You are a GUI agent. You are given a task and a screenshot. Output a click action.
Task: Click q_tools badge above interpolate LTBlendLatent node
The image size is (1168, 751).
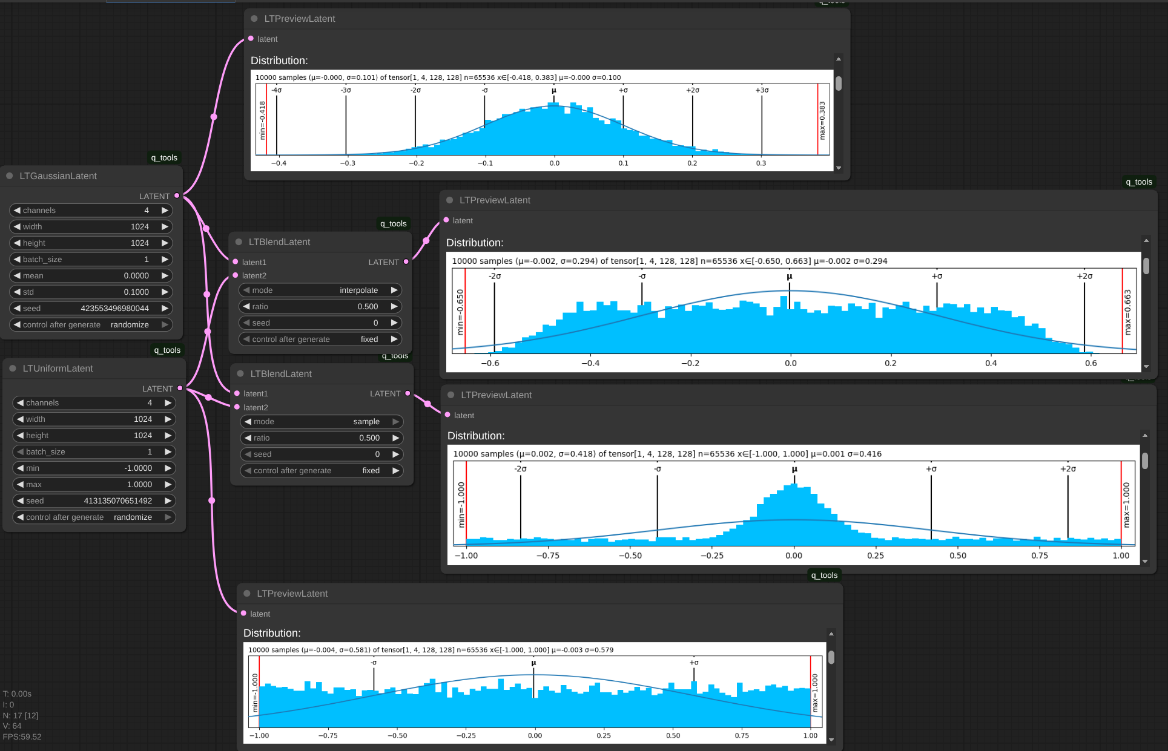(394, 224)
